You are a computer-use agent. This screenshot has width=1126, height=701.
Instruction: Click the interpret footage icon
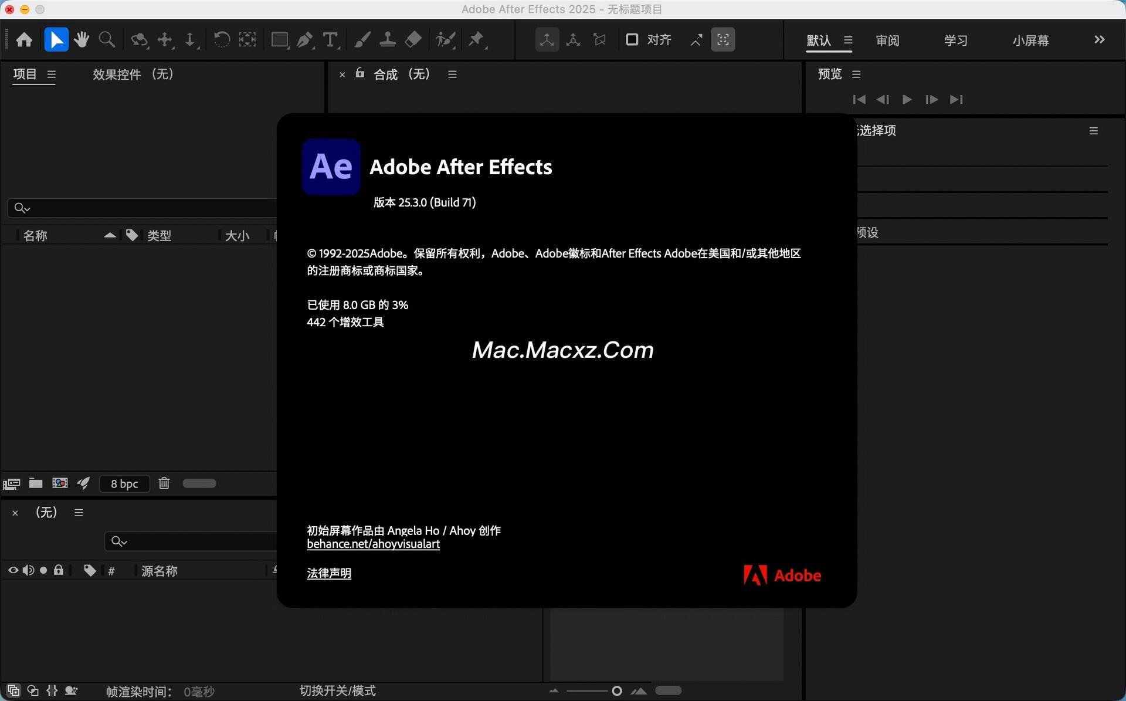click(12, 484)
